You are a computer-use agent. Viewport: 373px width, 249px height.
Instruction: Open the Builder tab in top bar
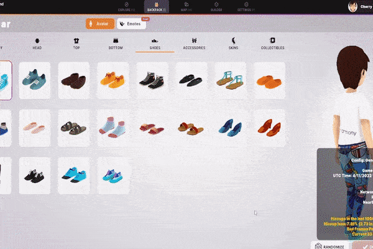216,7
